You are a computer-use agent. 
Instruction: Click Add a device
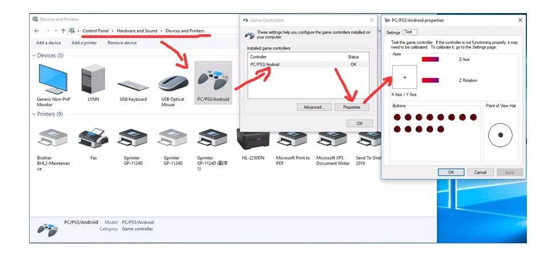(48, 43)
